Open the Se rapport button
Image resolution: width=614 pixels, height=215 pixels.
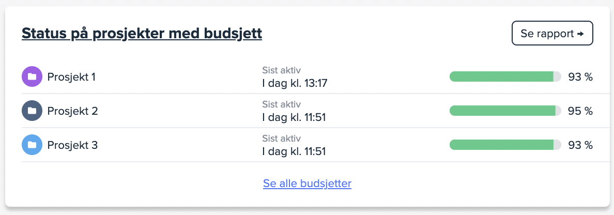click(x=552, y=34)
